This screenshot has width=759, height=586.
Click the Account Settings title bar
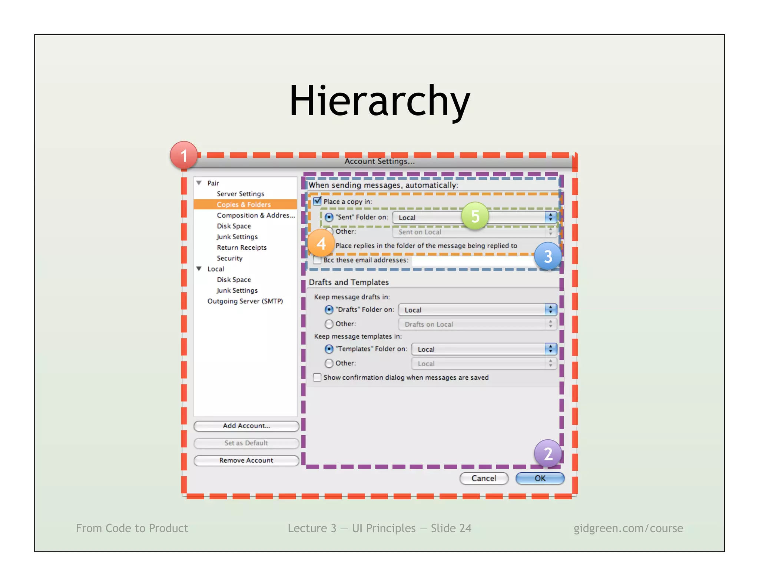pos(379,162)
